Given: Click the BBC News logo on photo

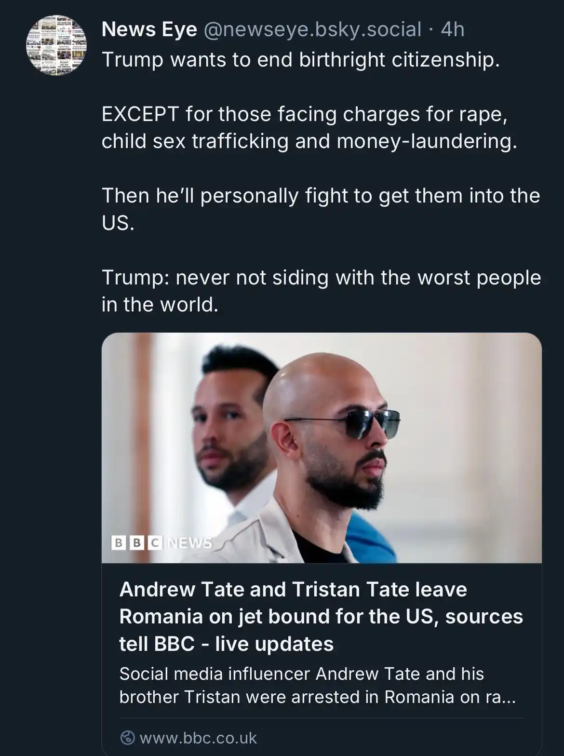Looking at the screenshot, I should point(161,542).
